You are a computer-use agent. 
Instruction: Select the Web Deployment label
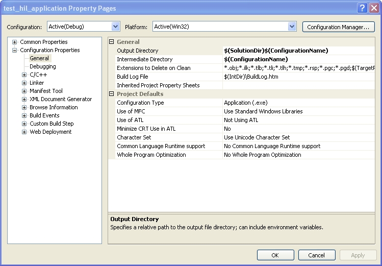tap(50, 132)
